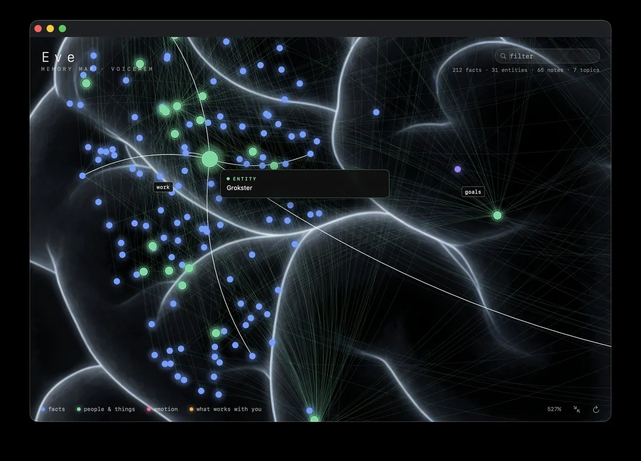
Task: Click the collapse/fit-view arrows icon
Action: [x=577, y=409]
